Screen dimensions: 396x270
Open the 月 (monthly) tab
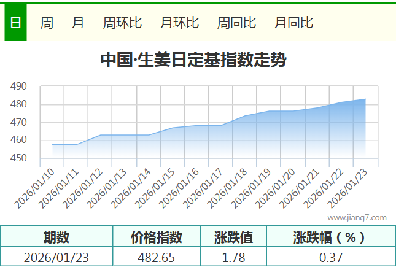(78, 23)
